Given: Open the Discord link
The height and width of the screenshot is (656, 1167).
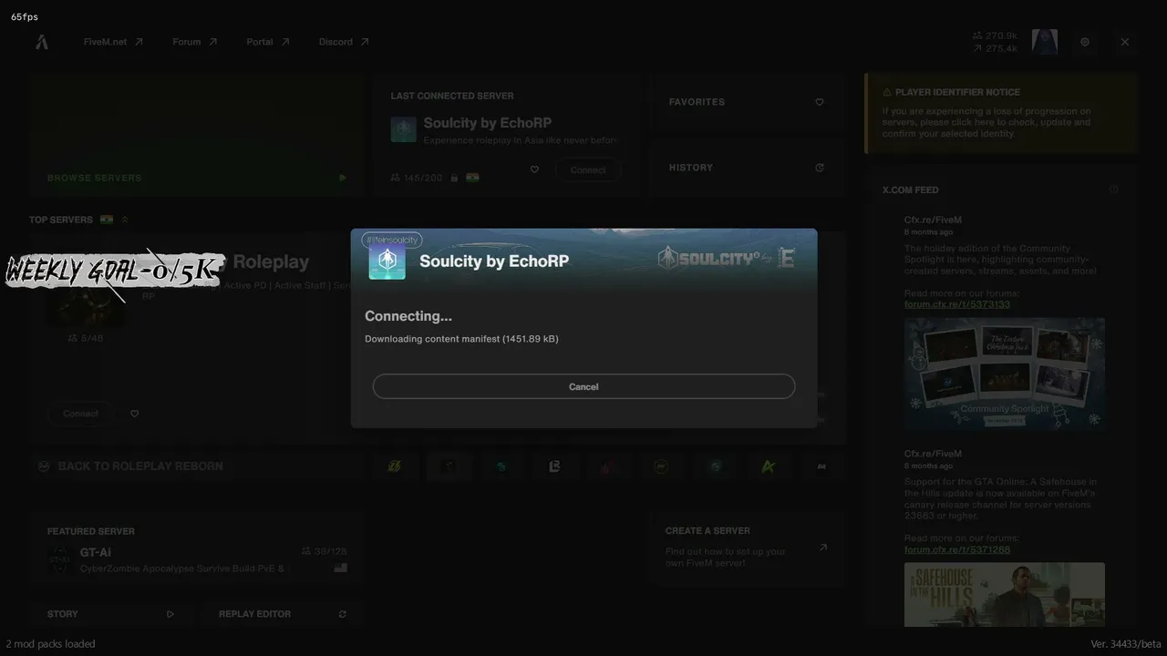Looking at the screenshot, I should pos(344,42).
